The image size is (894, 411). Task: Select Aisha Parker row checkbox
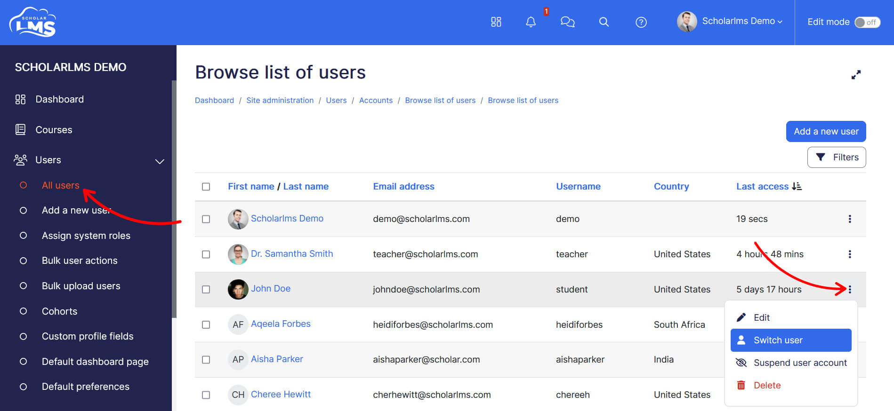click(x=206, y=360)
